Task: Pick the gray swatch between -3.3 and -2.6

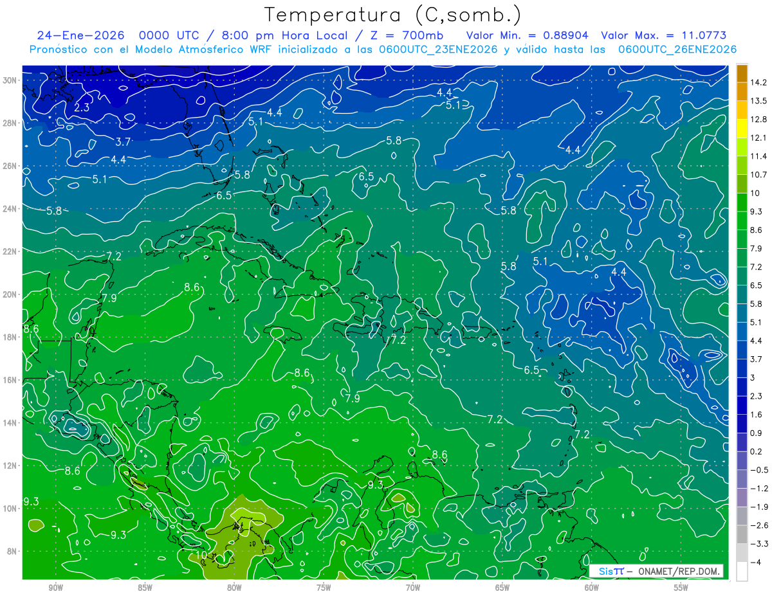Action: 742,534
